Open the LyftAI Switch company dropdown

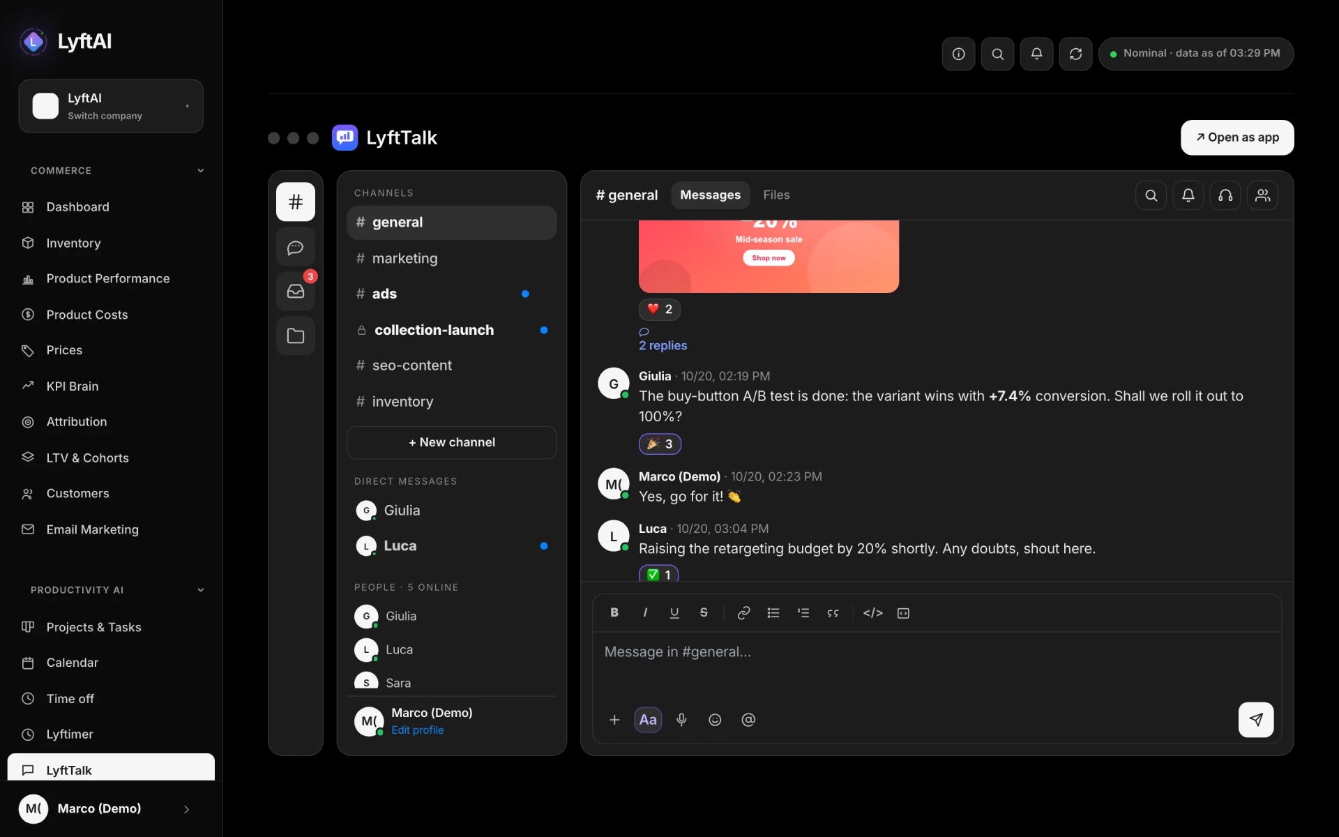point(111,106)
